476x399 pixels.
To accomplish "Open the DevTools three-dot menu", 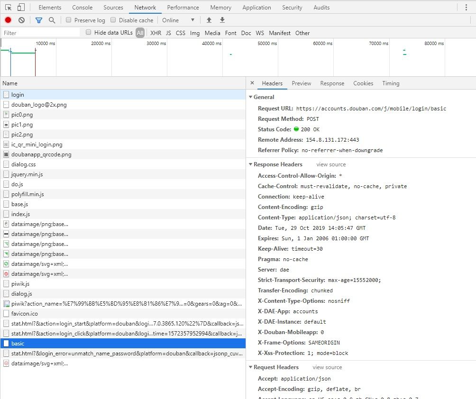I will point(467,7).
